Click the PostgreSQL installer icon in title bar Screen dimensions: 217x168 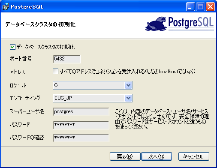tap(6, 6)
